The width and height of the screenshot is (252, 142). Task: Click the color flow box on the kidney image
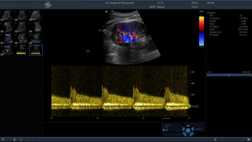[127, 32]
